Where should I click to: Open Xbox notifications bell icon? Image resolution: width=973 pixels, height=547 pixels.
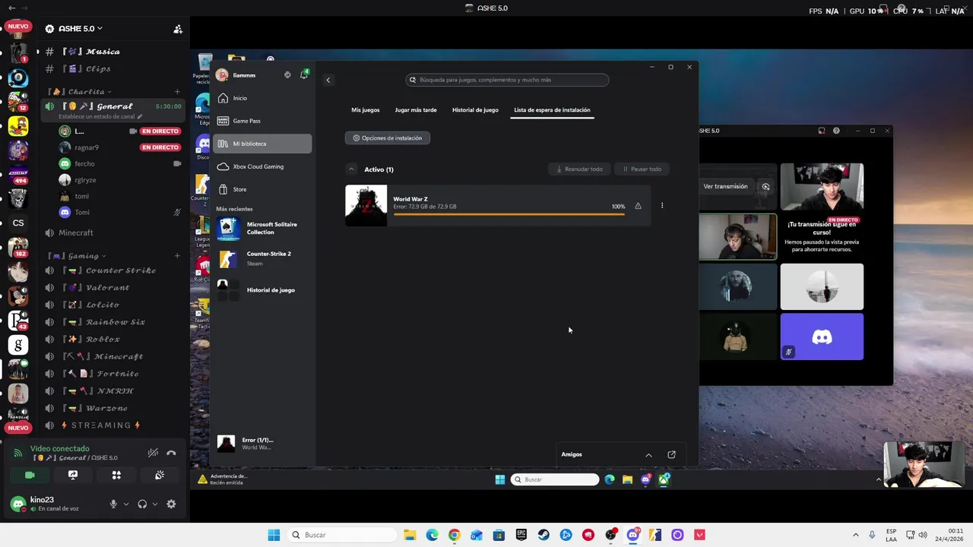coord(304,75)
